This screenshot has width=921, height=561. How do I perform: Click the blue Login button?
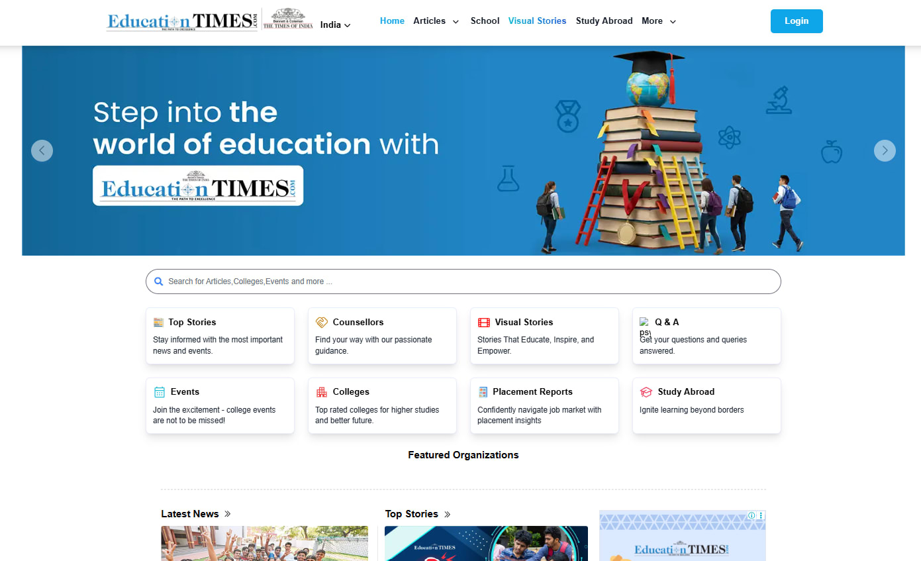(797, 21)
